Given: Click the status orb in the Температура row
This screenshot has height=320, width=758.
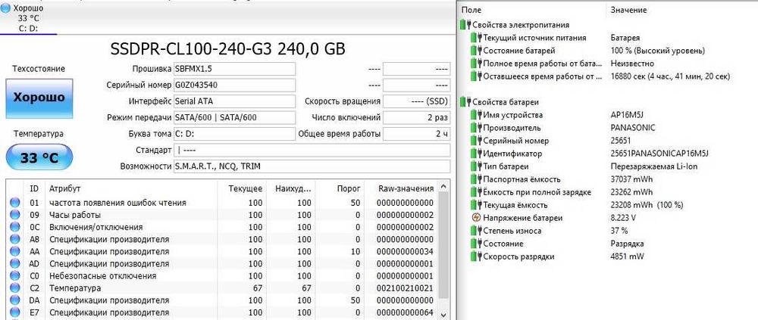Looking at the screenshot, I should (14, 288).
